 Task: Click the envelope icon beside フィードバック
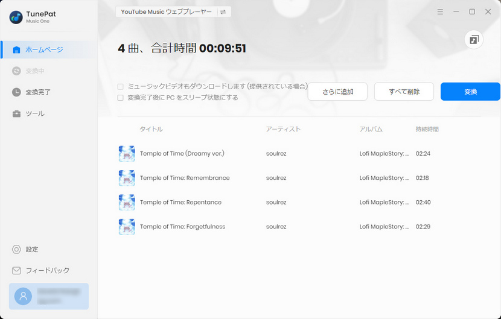pyautogui.click(x=16, y=271)
